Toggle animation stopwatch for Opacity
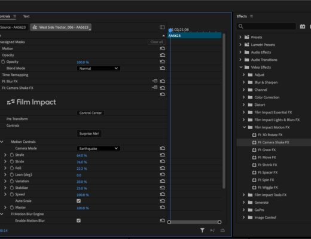This screenshot has width=311, height=239. 3,62
